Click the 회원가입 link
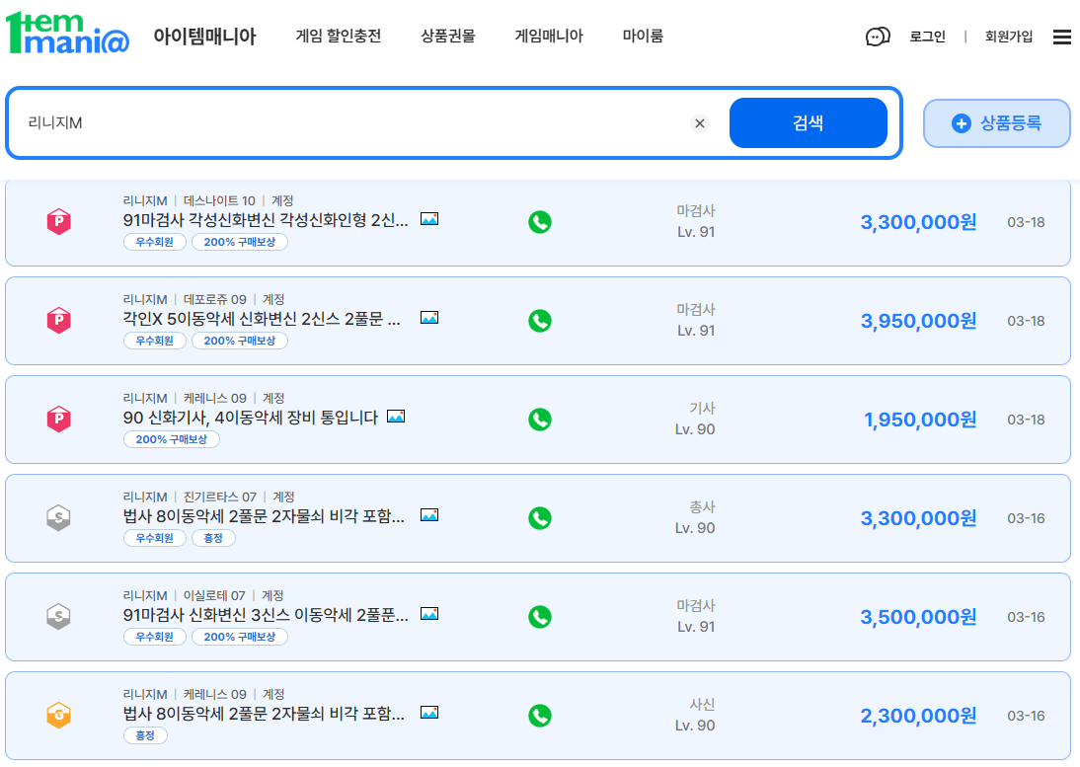This screenshot has height=767, width=1080. pos(1008,37)
